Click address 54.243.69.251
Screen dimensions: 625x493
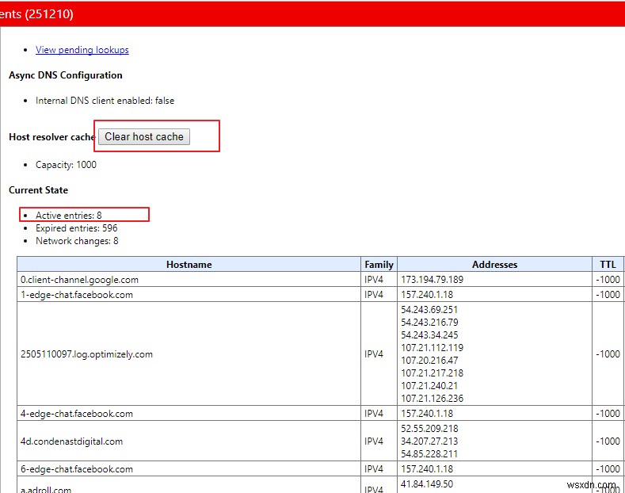pos(429,310)
